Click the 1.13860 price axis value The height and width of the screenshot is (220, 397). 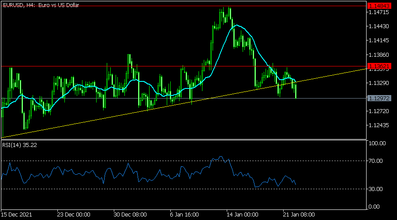point(379,55)
